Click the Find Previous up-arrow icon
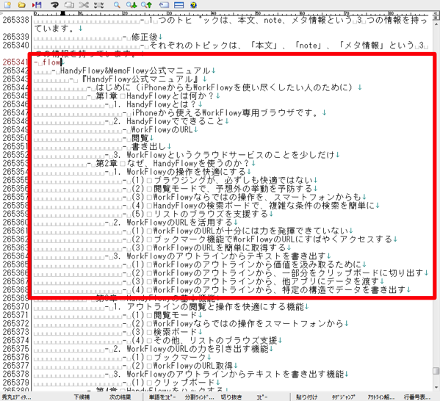 (x=146, y=4)
